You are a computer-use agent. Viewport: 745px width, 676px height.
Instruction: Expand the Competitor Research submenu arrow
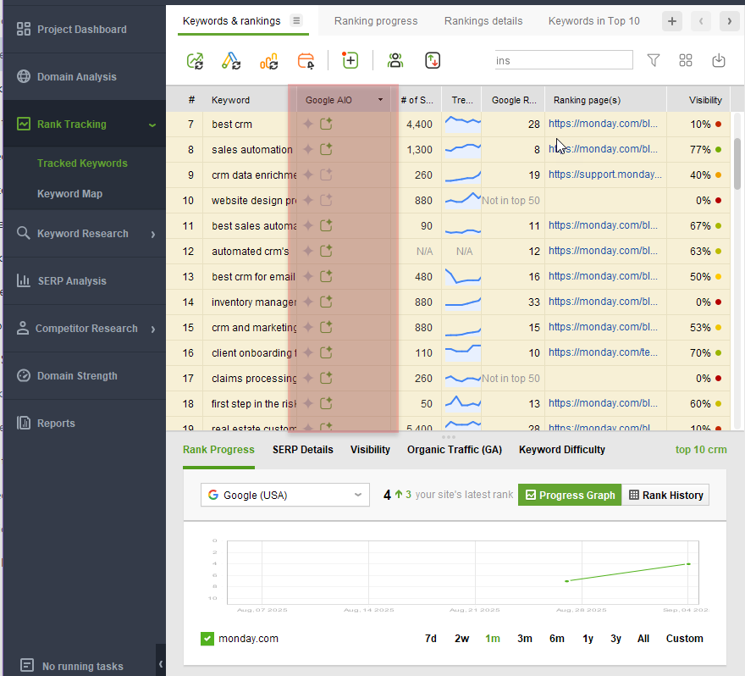(153, 329)
